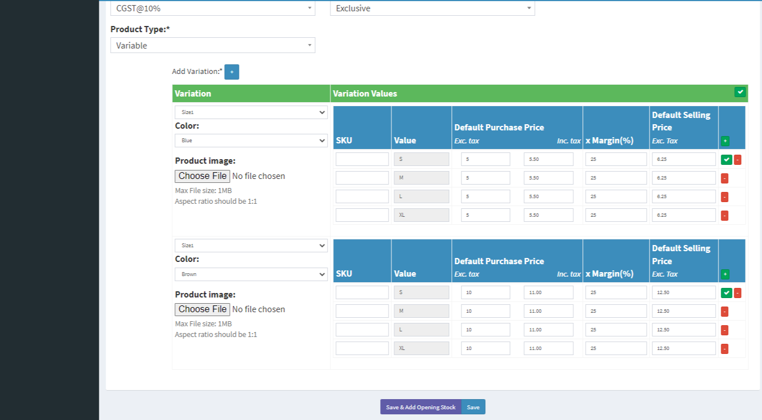Click the green check icon in Variation Values header
Image resolution: width=762 pixels, height=420 pixels.
740,92
